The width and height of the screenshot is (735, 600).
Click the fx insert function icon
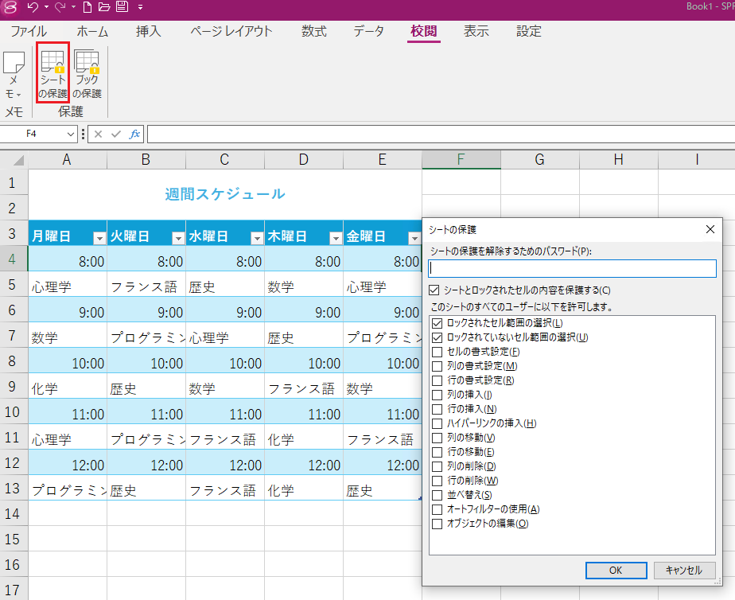[x=134, y=134]
